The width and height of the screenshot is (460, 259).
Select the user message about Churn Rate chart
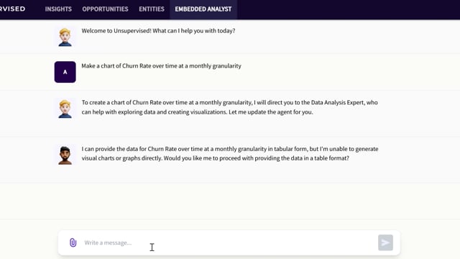161,65
